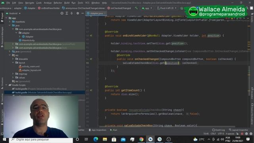254x143 pixels.
Task: Select activity_main.xml in layout folder
Action: (x=29, y=66)
